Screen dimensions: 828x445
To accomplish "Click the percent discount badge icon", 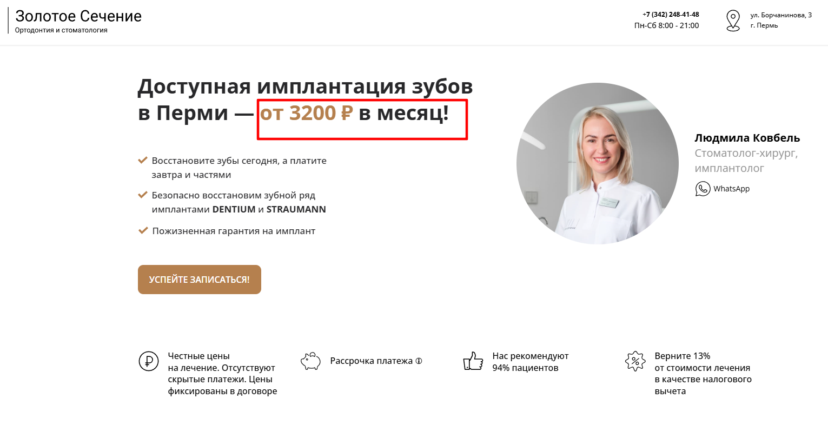I will [635, 361].
